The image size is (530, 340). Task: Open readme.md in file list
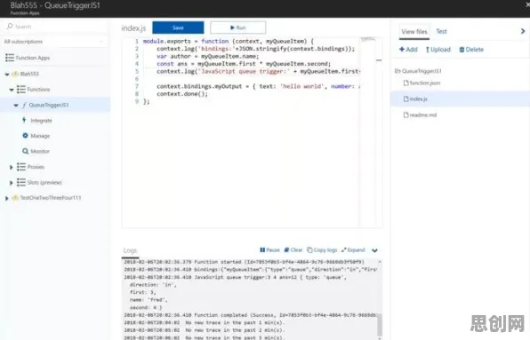pos(423,115)
